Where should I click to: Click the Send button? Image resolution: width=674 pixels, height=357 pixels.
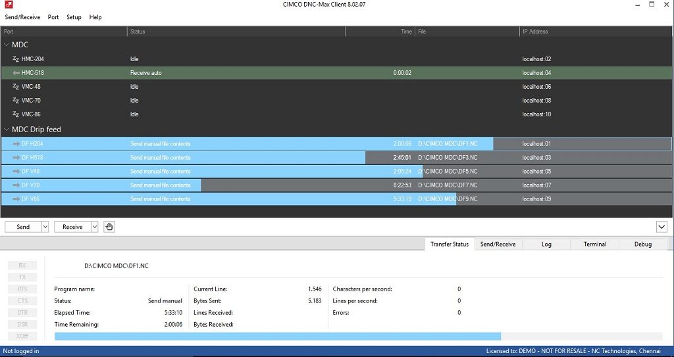[23, 227]
